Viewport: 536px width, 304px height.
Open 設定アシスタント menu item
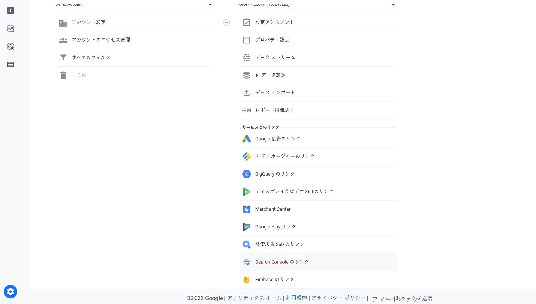[x=274, y=22]
